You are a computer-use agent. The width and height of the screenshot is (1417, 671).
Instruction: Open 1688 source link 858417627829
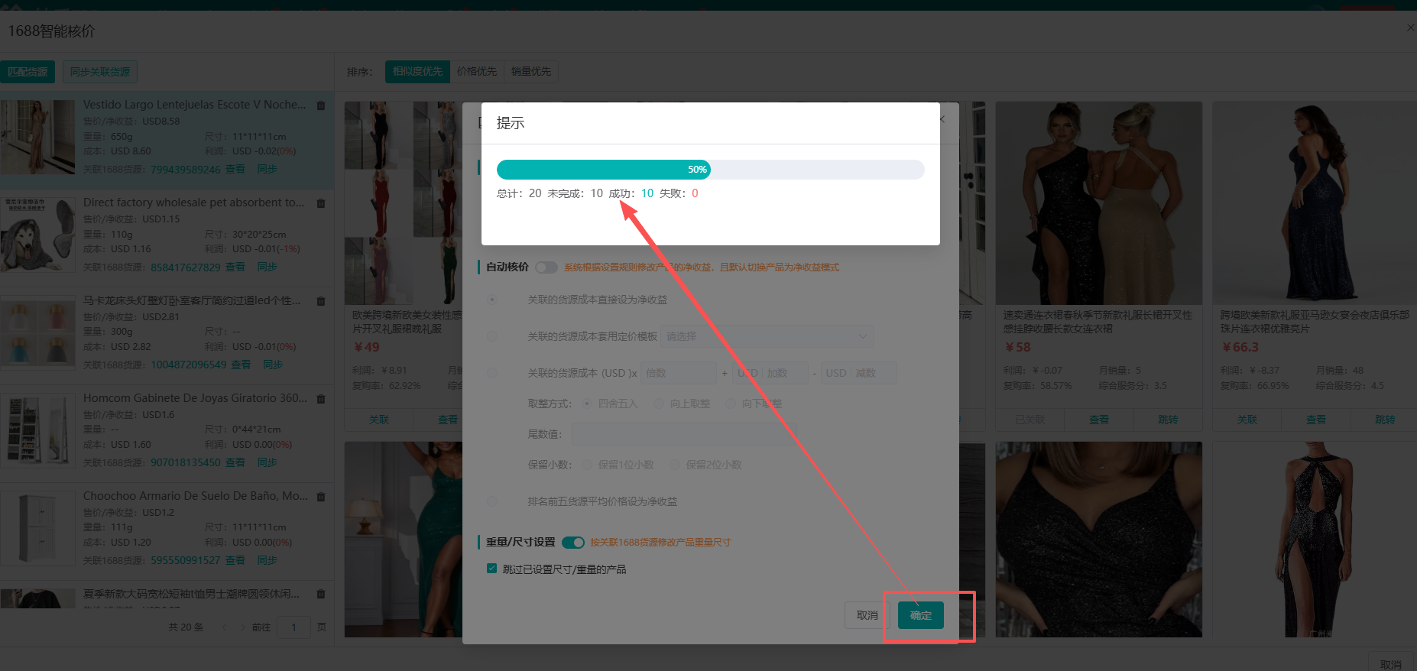(186, 267)
